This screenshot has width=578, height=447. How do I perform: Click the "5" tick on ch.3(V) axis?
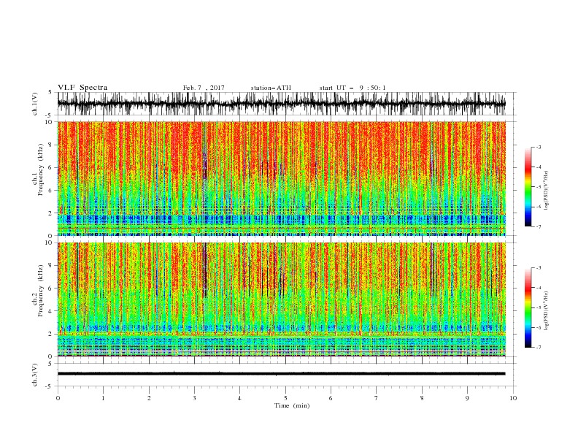point(50,364)
